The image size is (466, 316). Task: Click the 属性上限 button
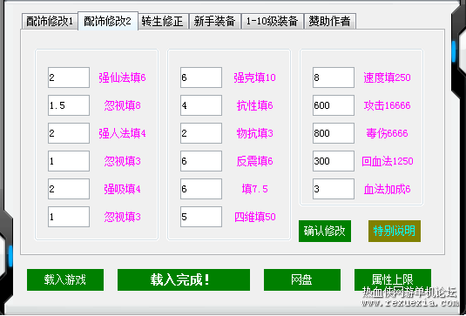pos(393,279)
